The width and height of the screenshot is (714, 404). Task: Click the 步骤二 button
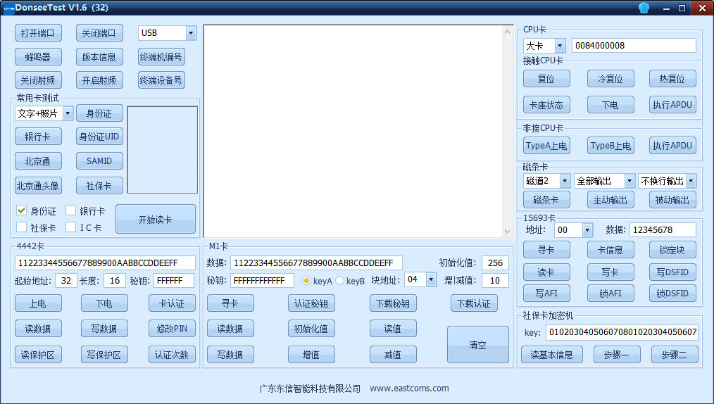pos(675,355)
